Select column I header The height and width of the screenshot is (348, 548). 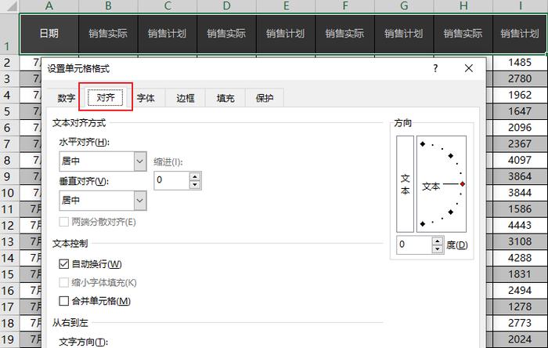coord(521,6)
